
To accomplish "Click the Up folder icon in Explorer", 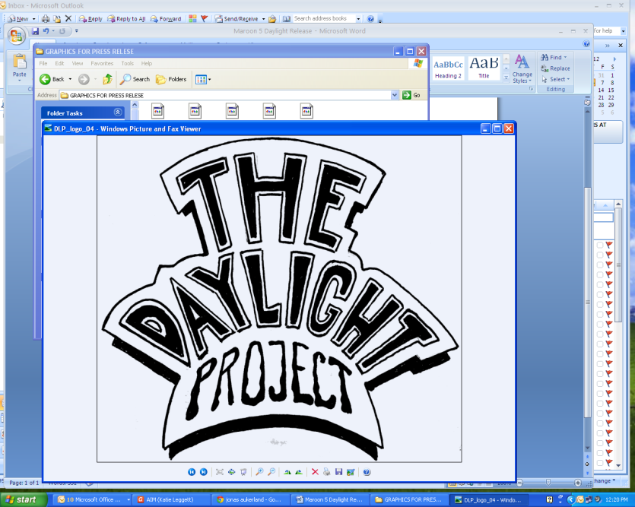I will (107, 79).
